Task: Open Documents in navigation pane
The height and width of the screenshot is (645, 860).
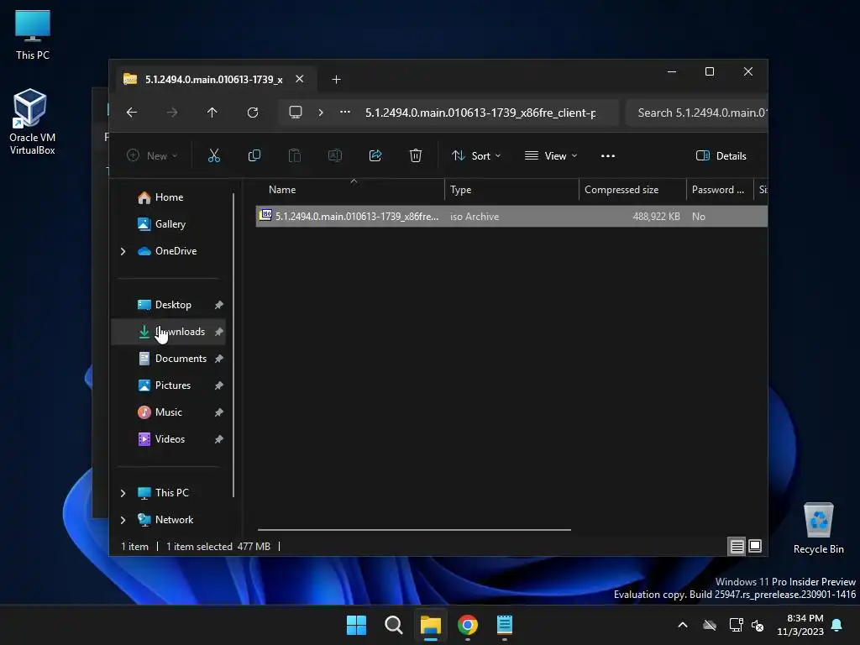Action: point(168,359)
